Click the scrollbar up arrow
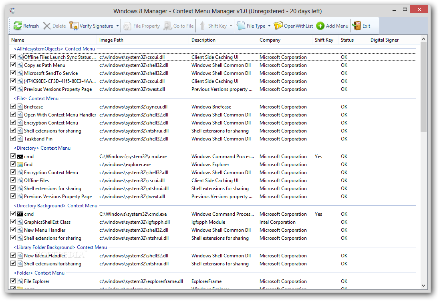Image resolution: width=439 pixels, height=301 pixels. (x=423, y=39)
